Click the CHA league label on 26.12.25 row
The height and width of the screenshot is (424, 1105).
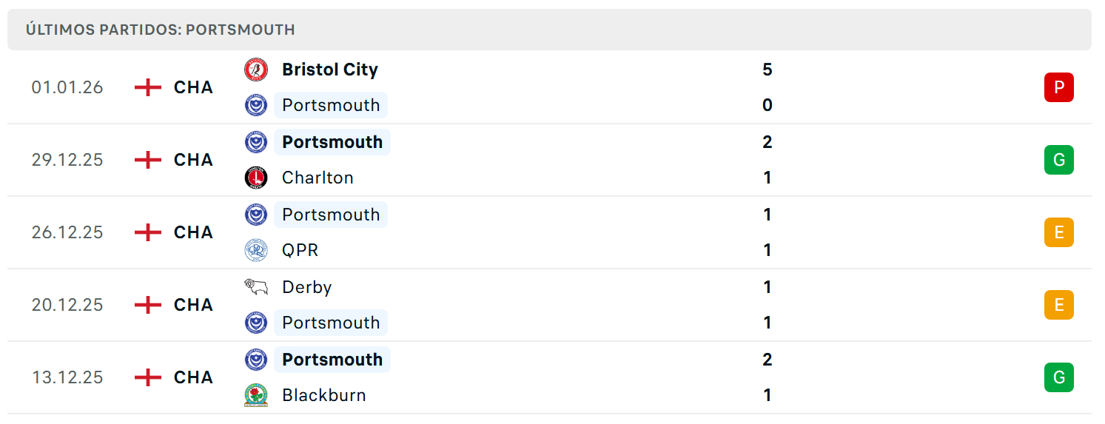(193, 232)
